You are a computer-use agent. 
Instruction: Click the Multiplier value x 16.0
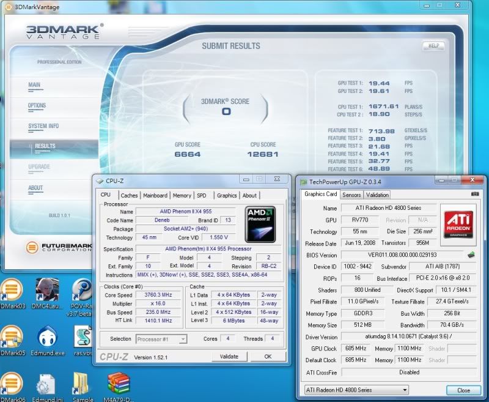(158, 303)
